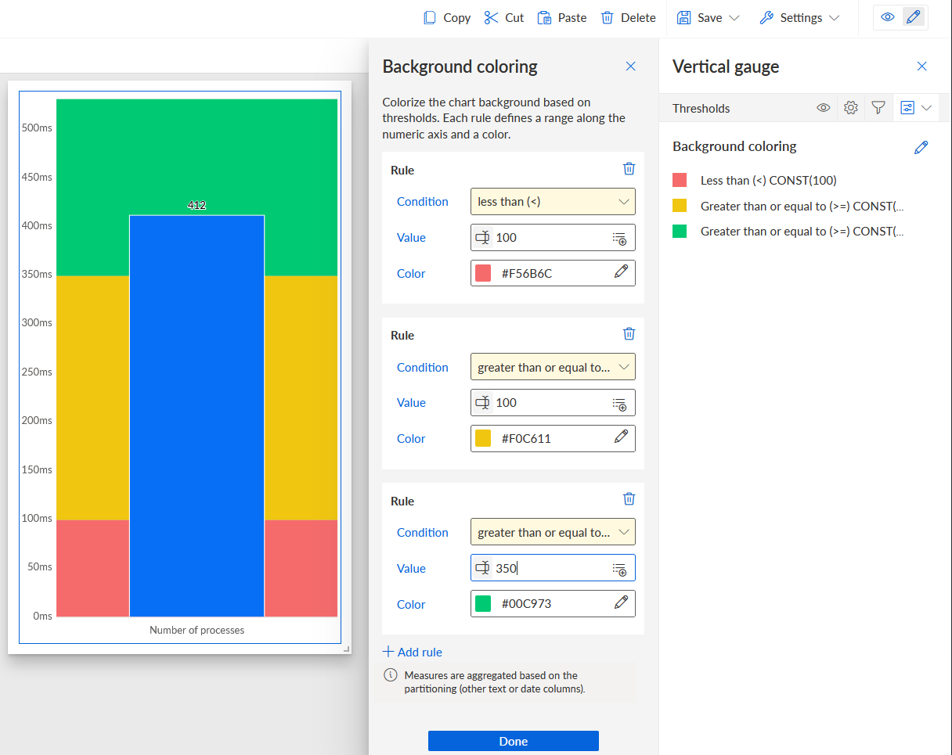The height and width of the screenshot is (755, 952).
Task: Click the Thresholds section label
Action: [701, 108]
